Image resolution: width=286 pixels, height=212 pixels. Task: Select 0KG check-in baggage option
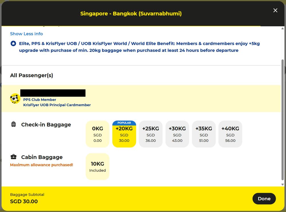(x=98, y=134)
